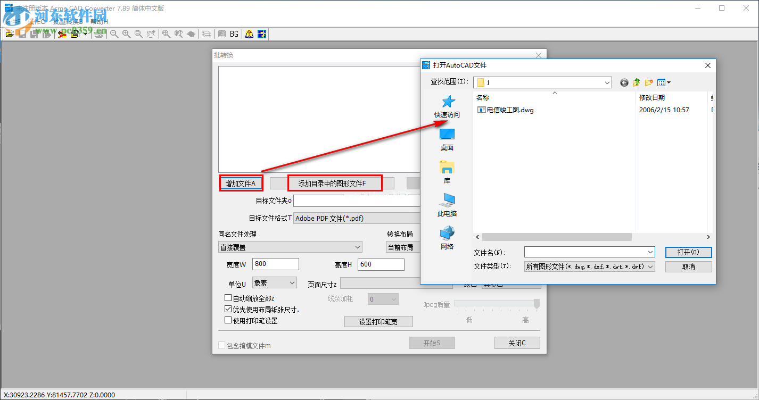Click the print toolbar icon
759x400 pixels.
99,34
